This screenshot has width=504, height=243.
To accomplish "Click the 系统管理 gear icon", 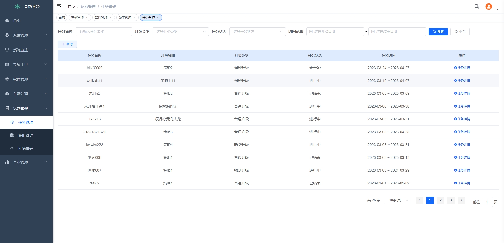I will (7, 35).
